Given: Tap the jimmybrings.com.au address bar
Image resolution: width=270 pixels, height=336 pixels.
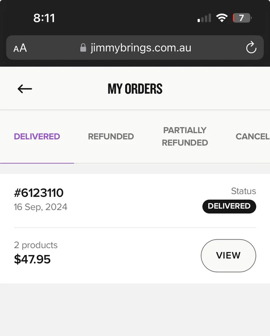Looking at the screenshot, I should [x=141, y=48].
